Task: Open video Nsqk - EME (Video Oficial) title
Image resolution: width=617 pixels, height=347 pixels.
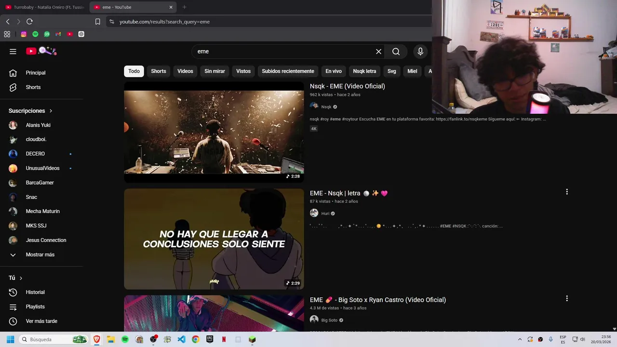Action: click(x=347, y=86)
